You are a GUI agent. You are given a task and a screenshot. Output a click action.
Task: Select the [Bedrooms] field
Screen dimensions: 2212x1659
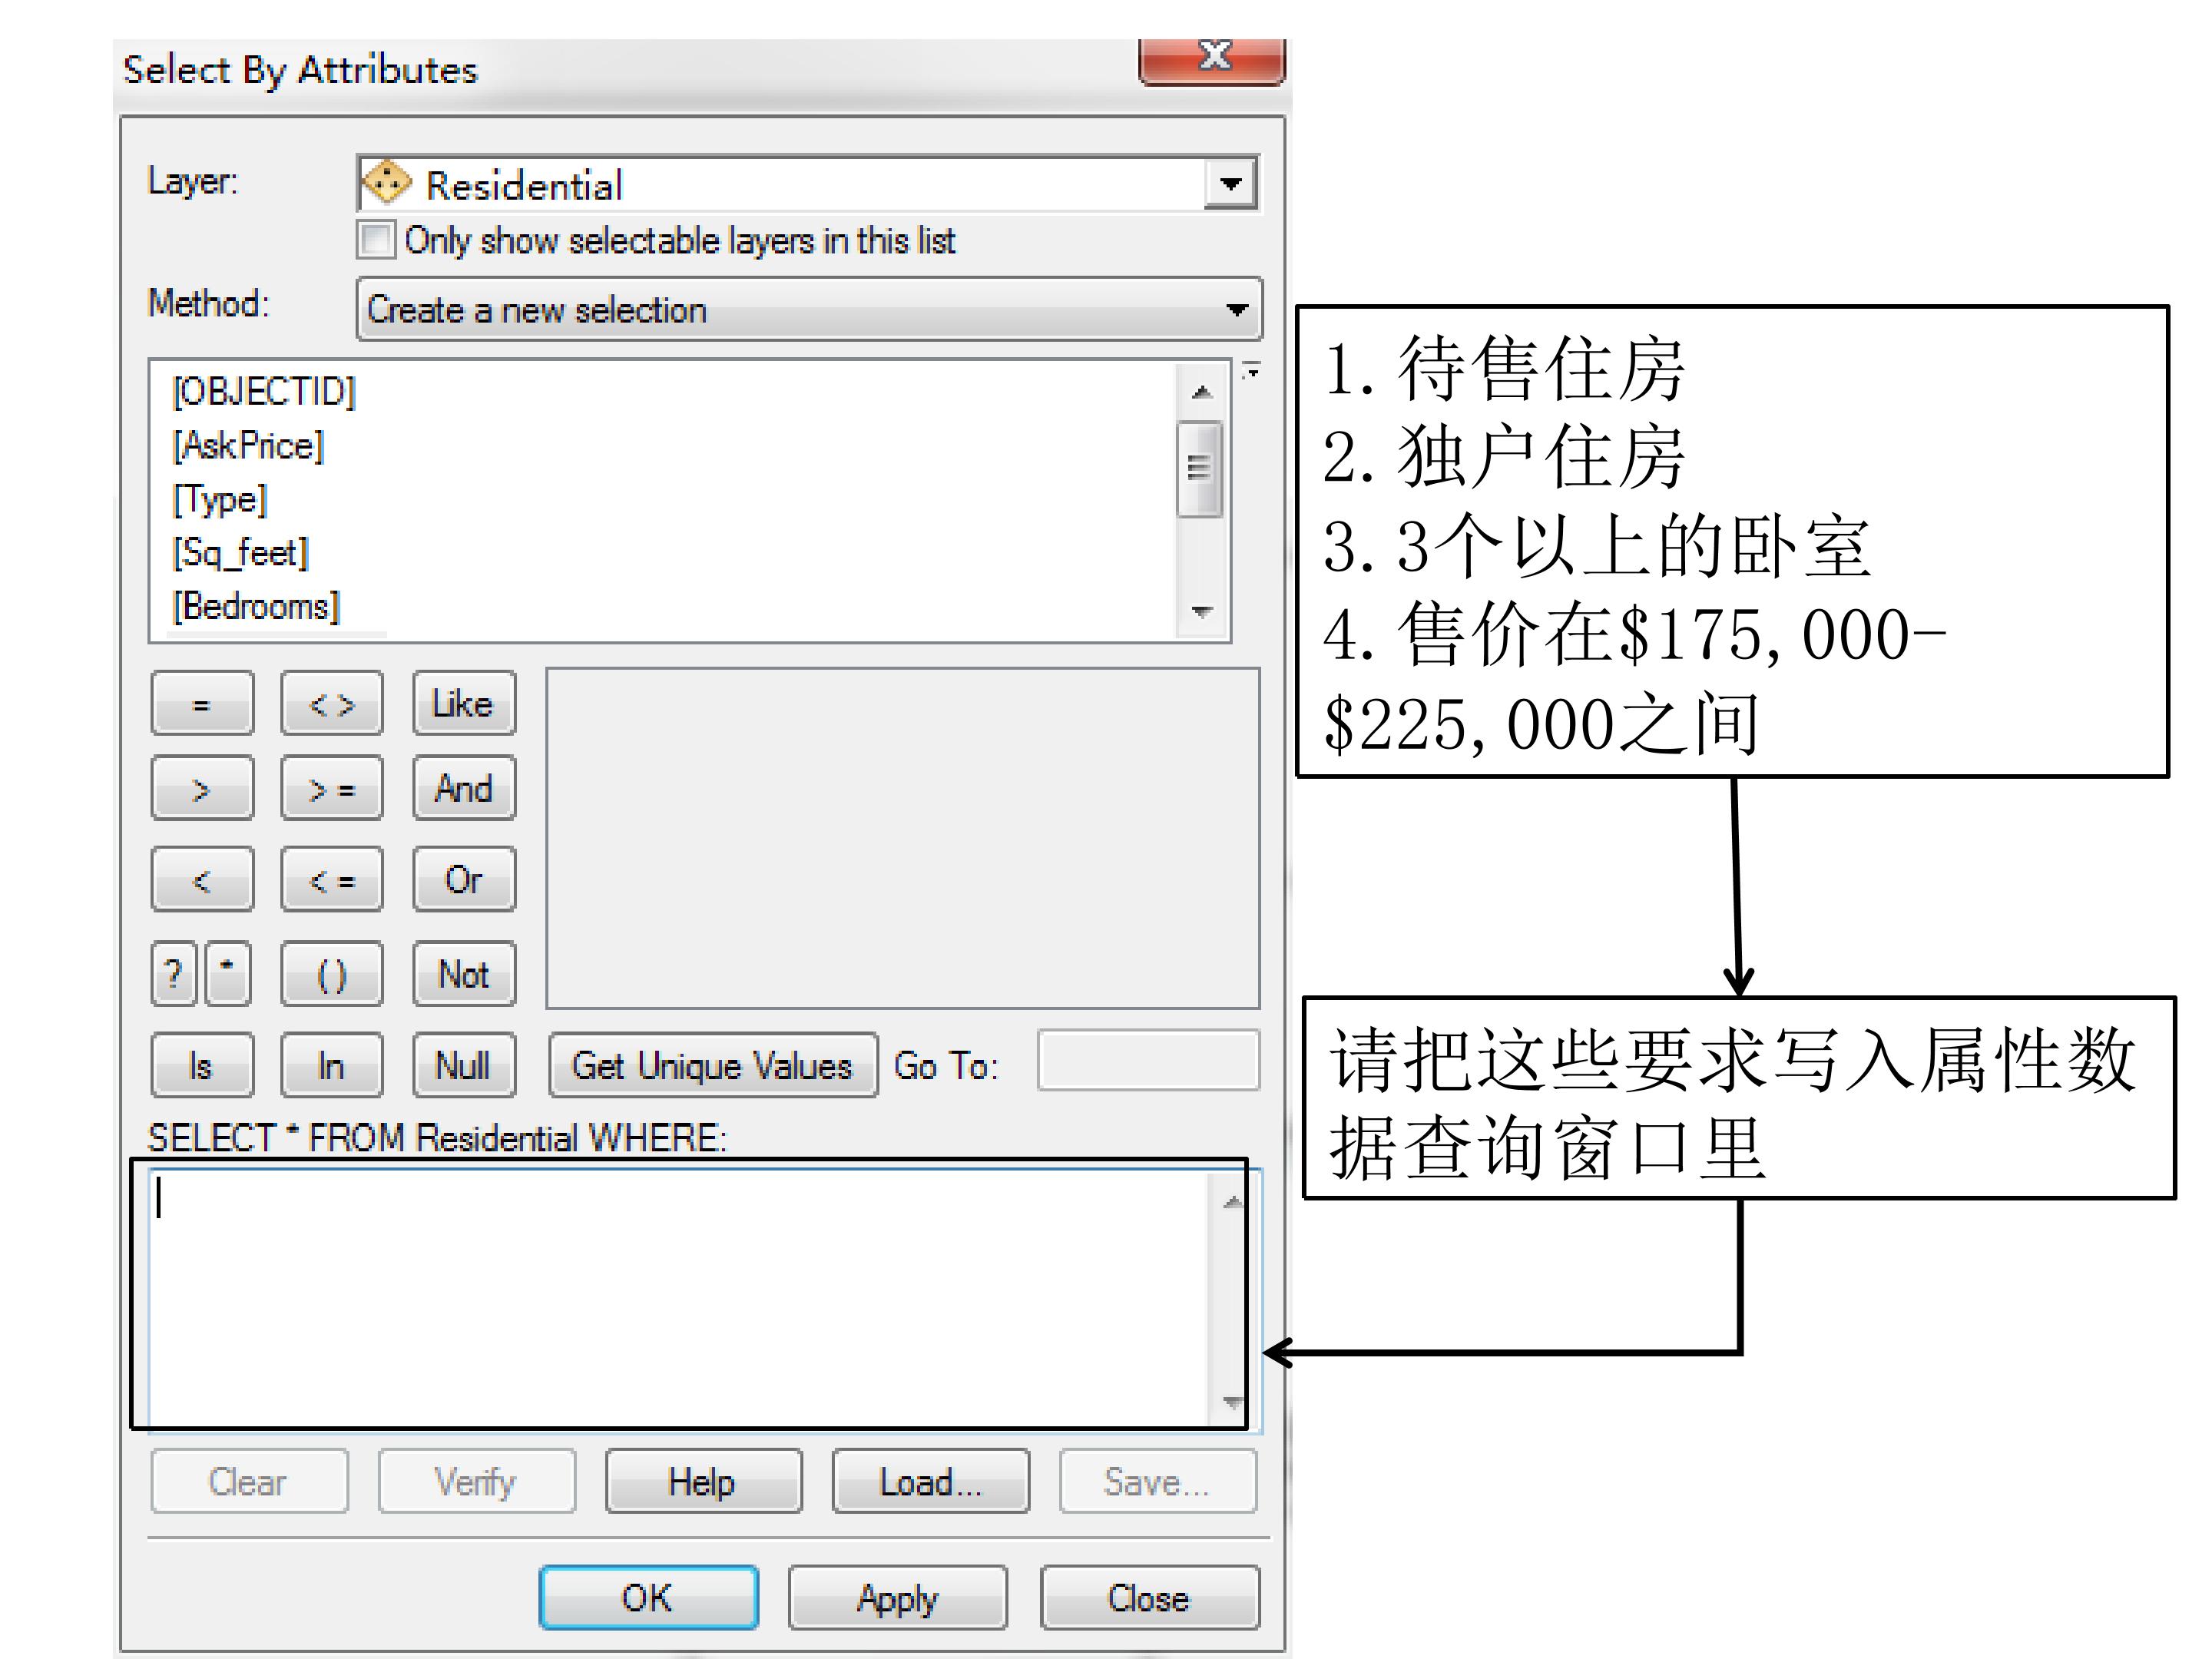pos(256,606)
